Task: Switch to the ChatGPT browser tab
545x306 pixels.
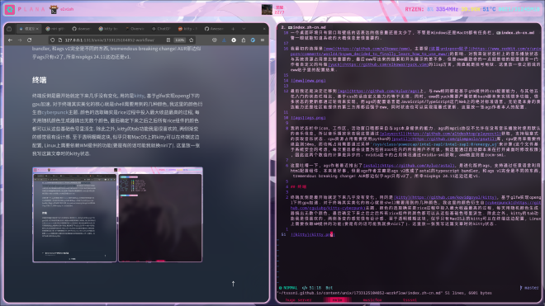Action: coord(161,29)
